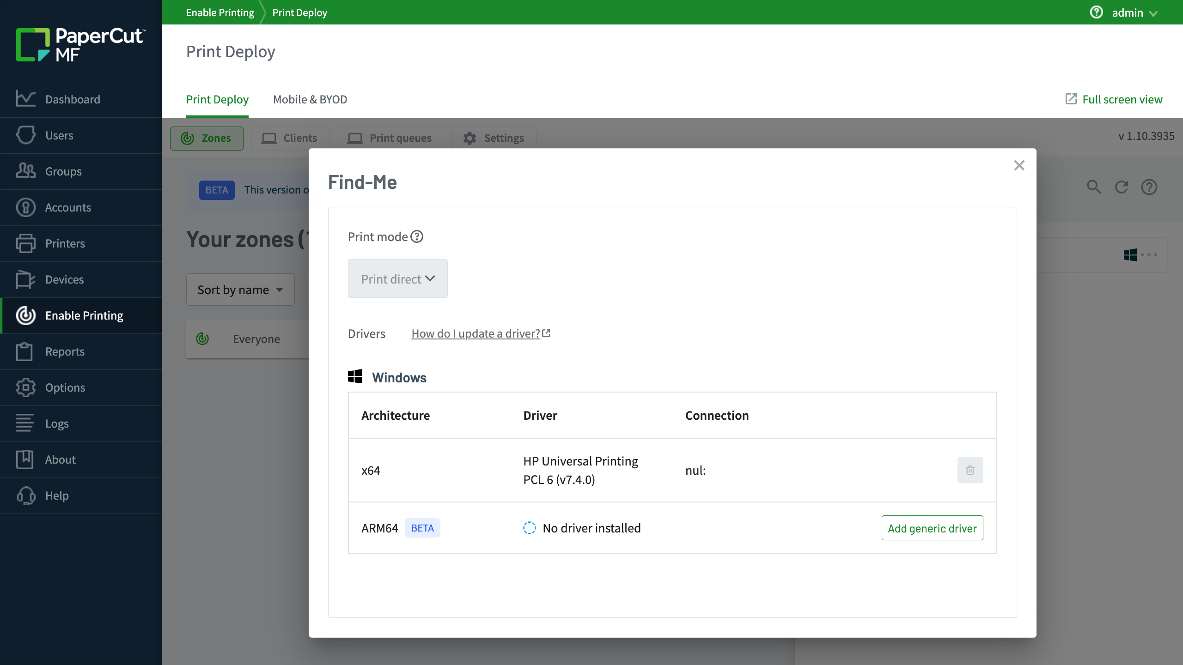The height and width of the screenshot is (665, 1183).
Task: Open the Sort by name dropdown
Action: (240, 290)
